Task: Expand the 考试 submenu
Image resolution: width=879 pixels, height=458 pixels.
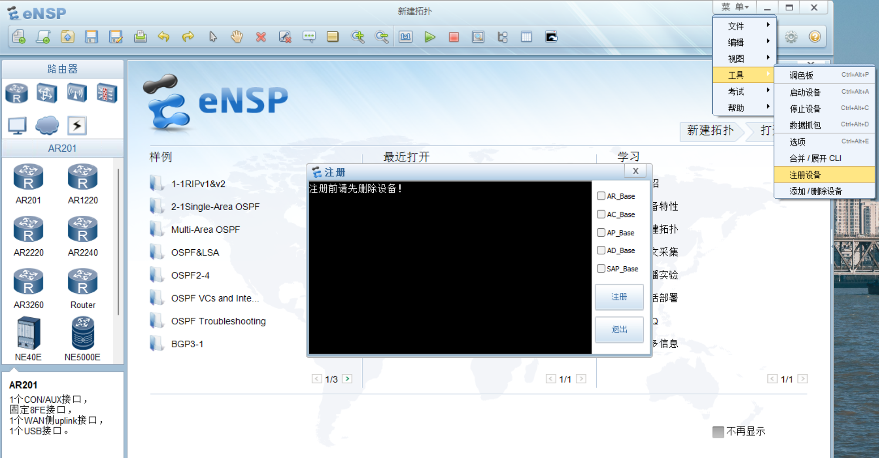Action: [744, 92]
